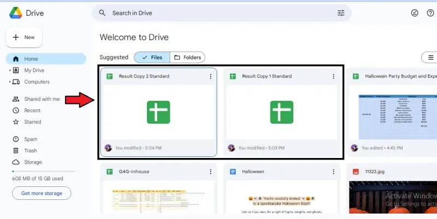Click image file icon beside 11323.jpg
Viewport: 437px width, 219px height.
pos(356,172)
